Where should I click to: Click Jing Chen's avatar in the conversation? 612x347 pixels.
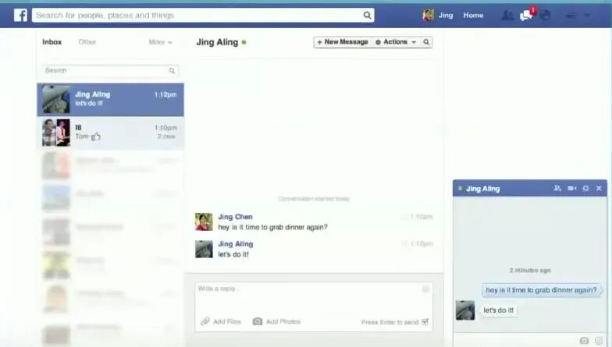click(204, 221)
